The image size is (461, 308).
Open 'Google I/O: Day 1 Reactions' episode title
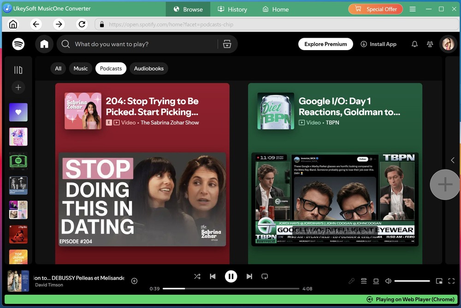coord(349,106)
